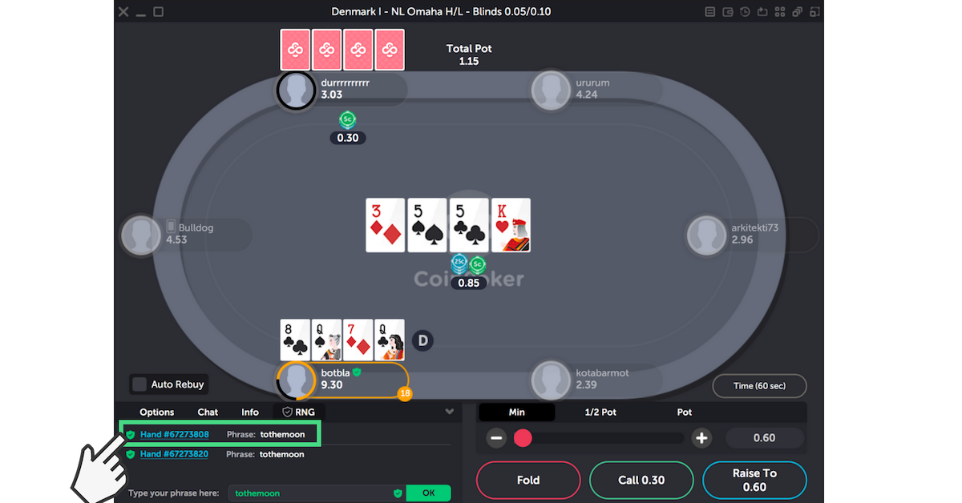Image resolution: width=962 pixels, height=503 pixels.
Task: Open the Options tab
Action: tap(157, 412)
